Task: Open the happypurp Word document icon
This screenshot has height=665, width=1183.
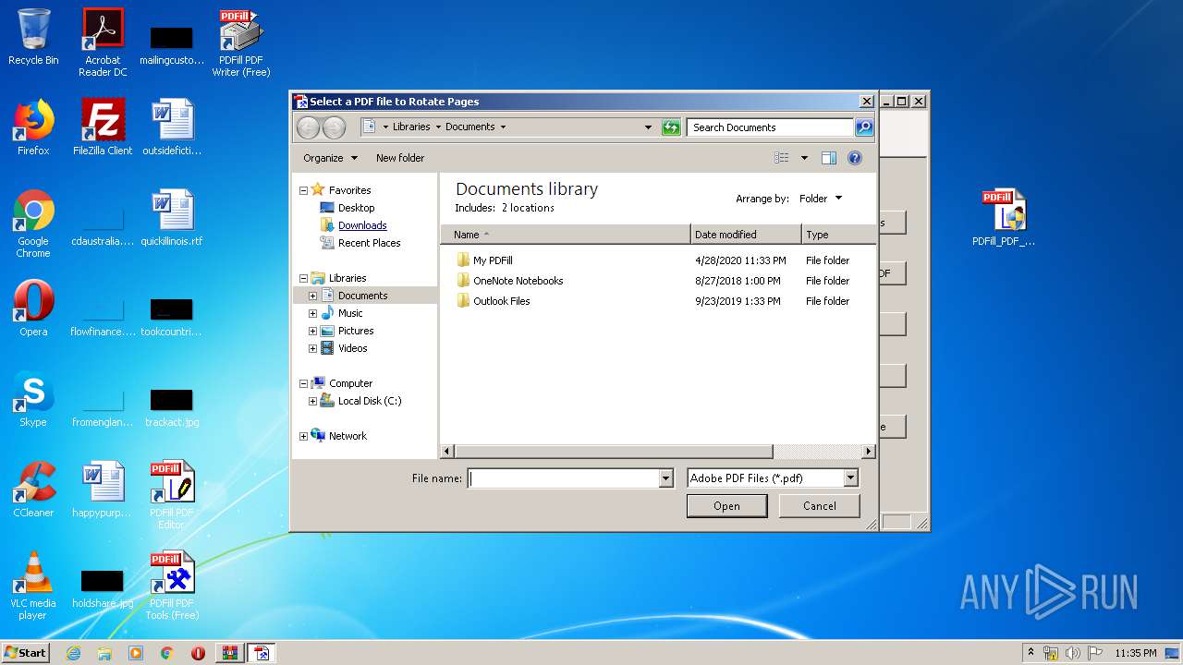Action: coord(103,490)
